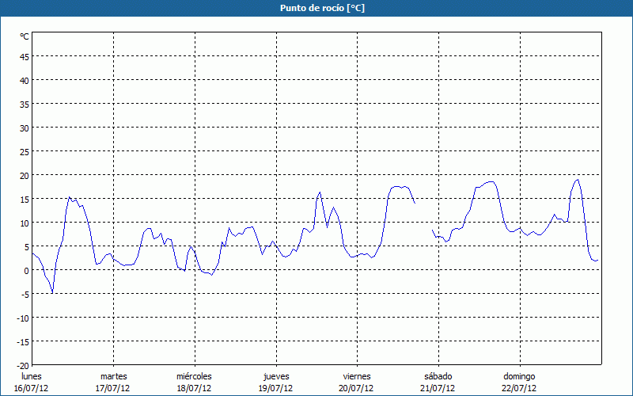Click the 22/07/12 date label

[519, 388]
